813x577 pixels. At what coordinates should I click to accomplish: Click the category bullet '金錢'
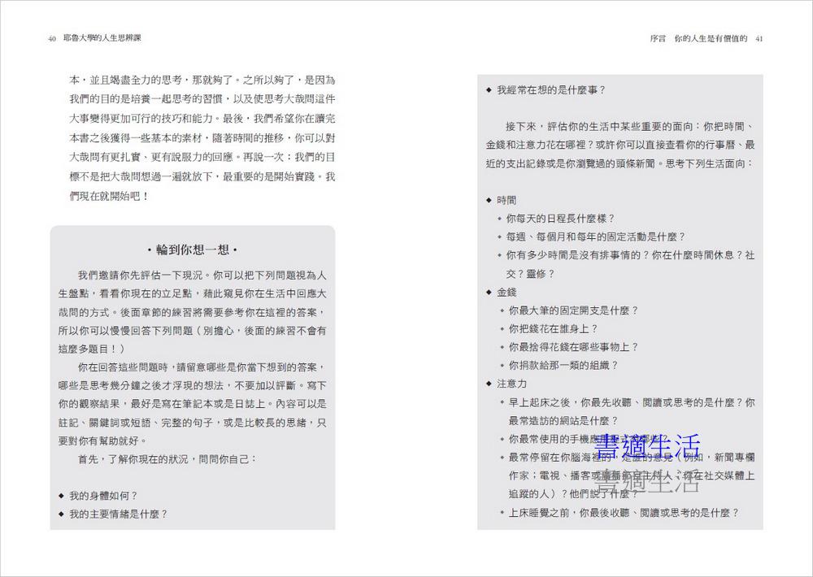click(x=506, y=293)
